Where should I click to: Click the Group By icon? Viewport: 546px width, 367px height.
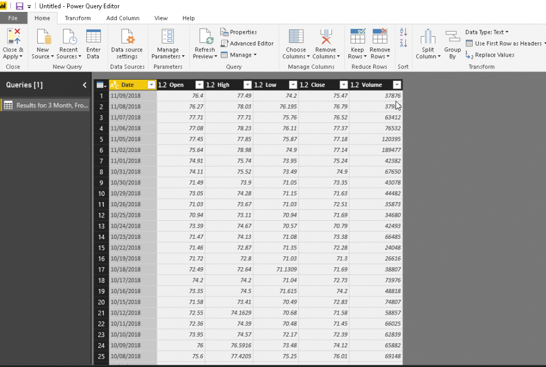(452, 37)
